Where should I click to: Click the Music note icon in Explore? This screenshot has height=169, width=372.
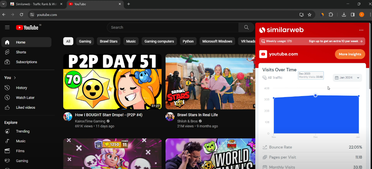[x=7, y=141]
